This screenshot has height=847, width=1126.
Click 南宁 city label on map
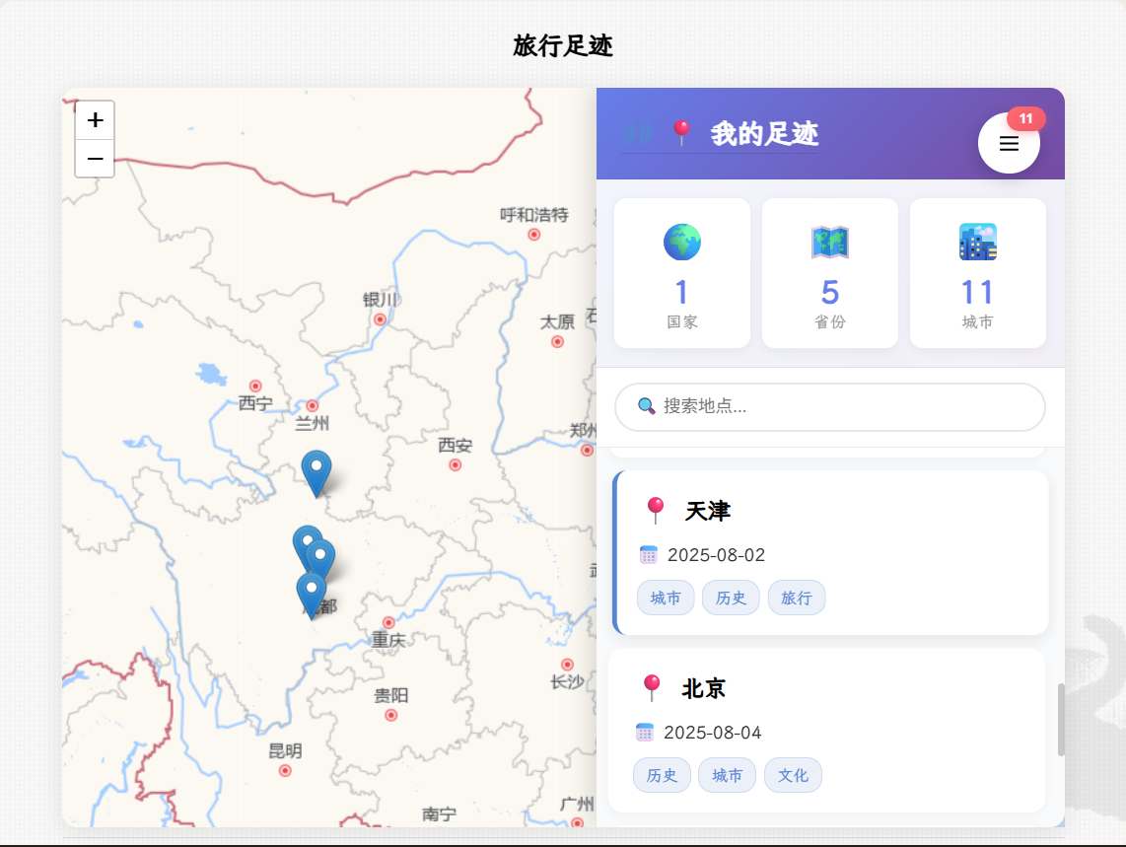439,813
